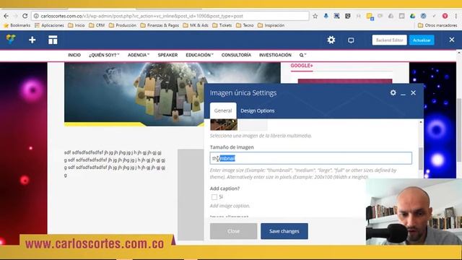Click the browser address bar
The width and height of the screenshot is (462, 260).
tap(170, 16)
